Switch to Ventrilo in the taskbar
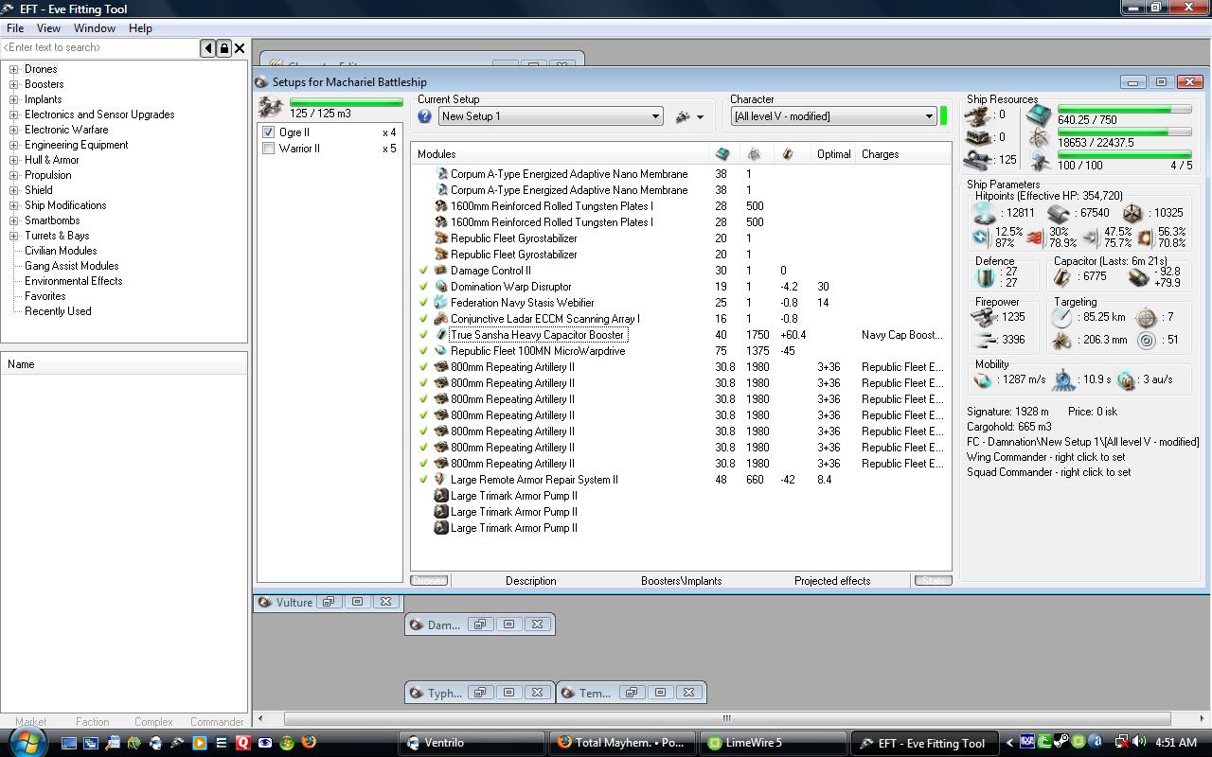This screenshot has height=757, width=1212. [472, 743]
